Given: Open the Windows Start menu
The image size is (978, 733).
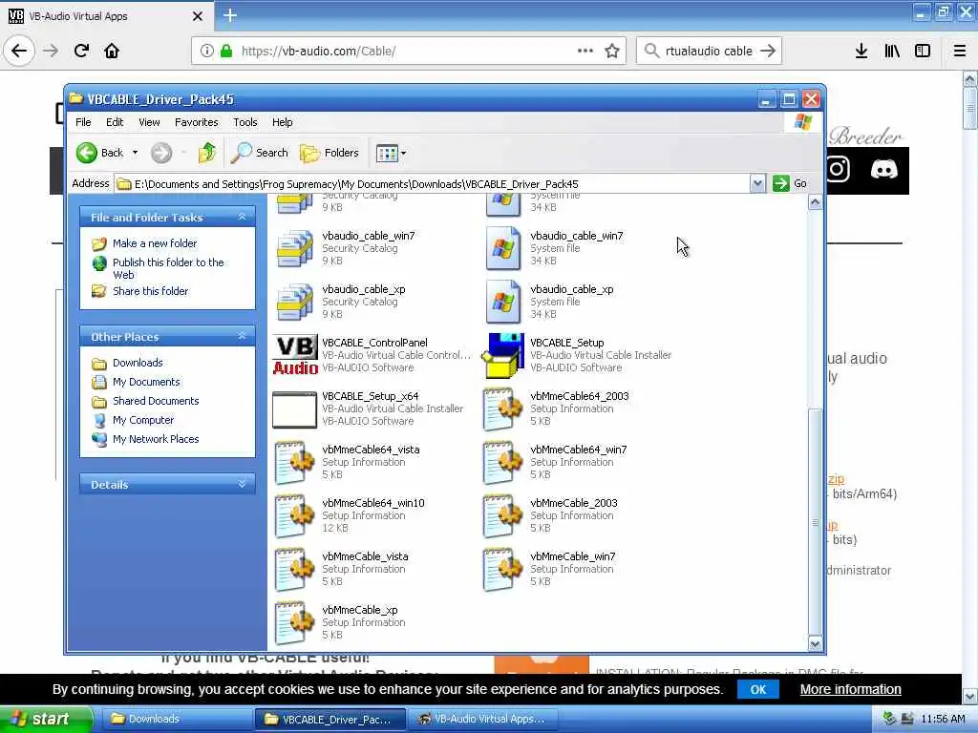Looking at the screenshot, I should 46,719.
